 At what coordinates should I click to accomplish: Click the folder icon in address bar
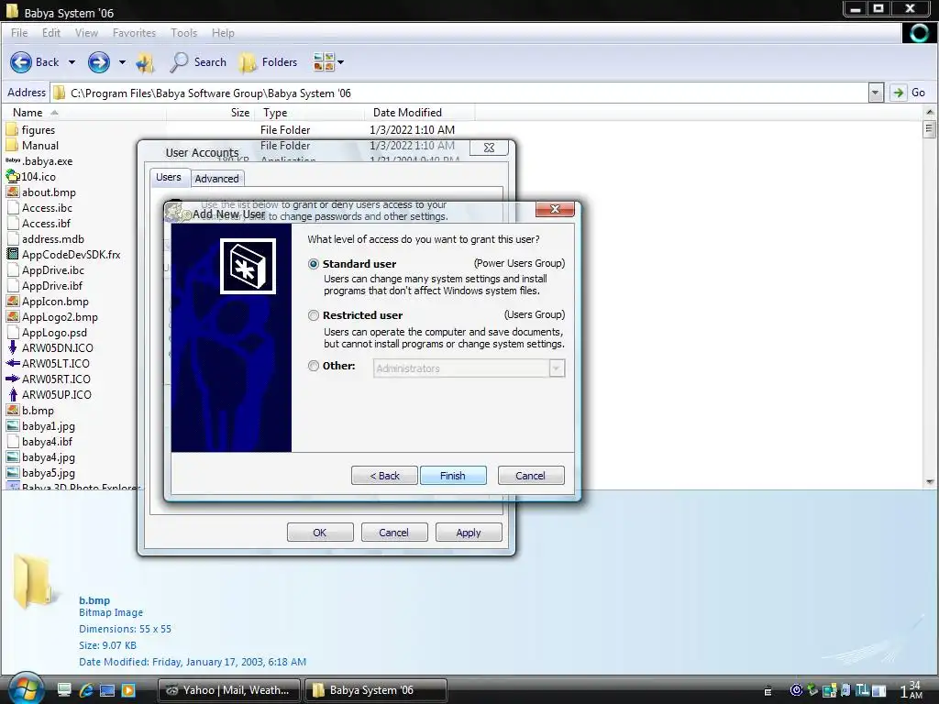point(59,93)
